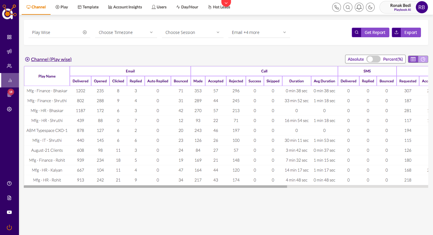Image resolution: width=433 pixels, height=235 pixels.
Task: Select the table view toggle
Action: pos(413,59)
